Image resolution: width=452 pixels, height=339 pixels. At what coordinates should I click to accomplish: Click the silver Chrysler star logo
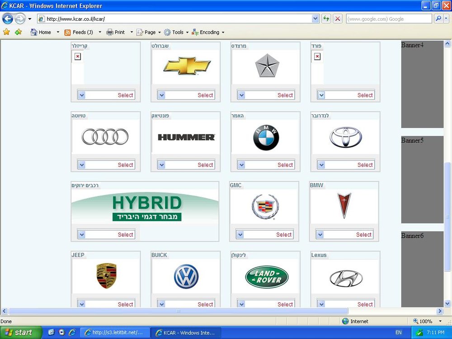(267, 66)
